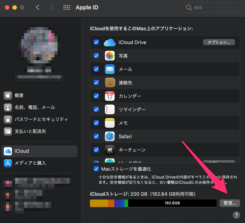Click the lock icon beside パスワードとセキュリティ
The height and width of the screenshot is (223, 245).
[x=8, y=119]
